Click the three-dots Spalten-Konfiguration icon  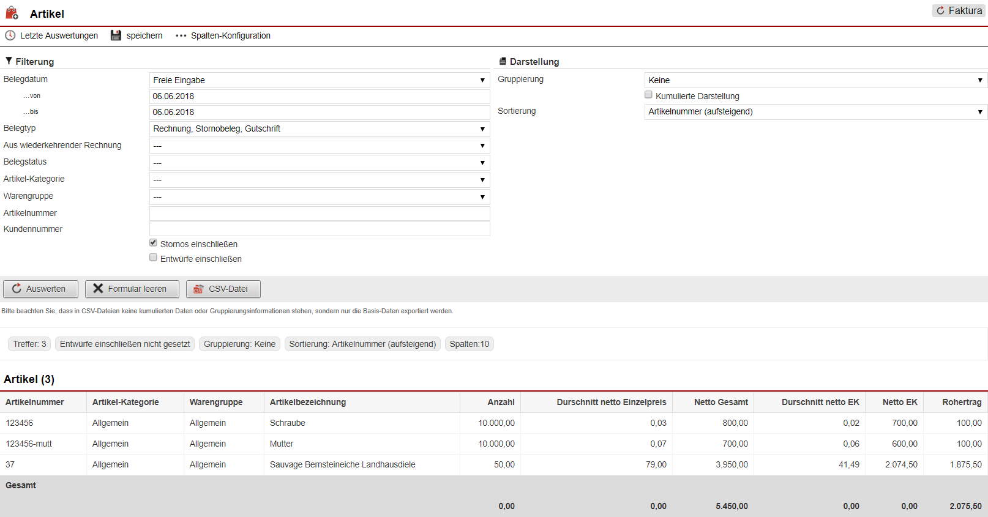click(181, 35)
